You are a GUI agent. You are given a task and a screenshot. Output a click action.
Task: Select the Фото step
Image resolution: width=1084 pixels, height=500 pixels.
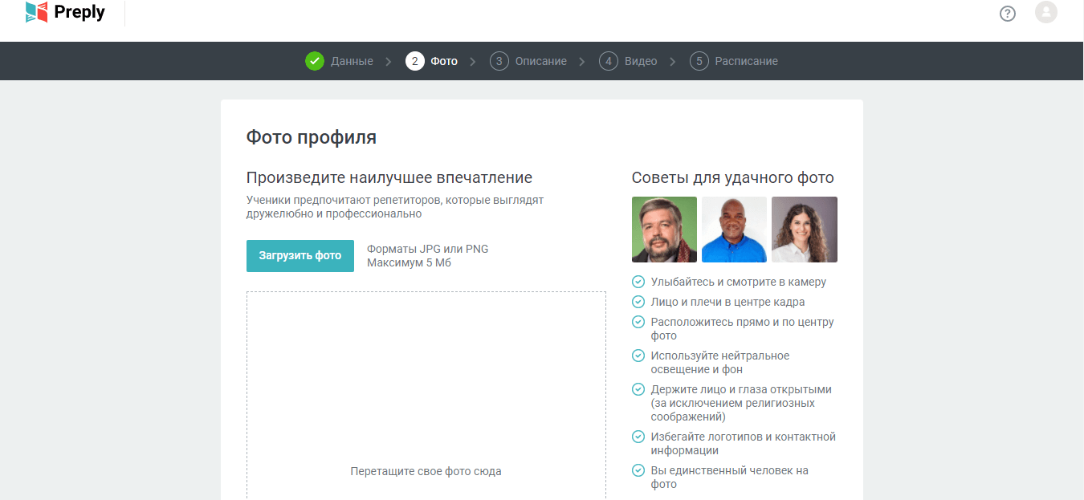(x=444, y=61)
